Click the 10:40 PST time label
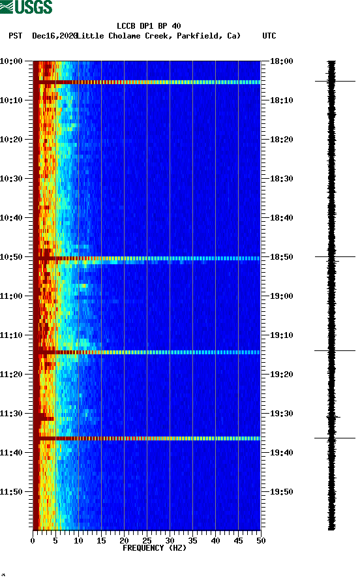The width and height of the screenshot is (360, 582). tap(11, 218)
